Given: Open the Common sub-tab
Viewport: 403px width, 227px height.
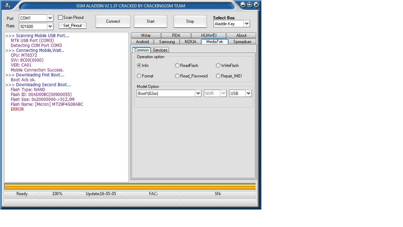Looking at the screenshot, I should [141, 50].
